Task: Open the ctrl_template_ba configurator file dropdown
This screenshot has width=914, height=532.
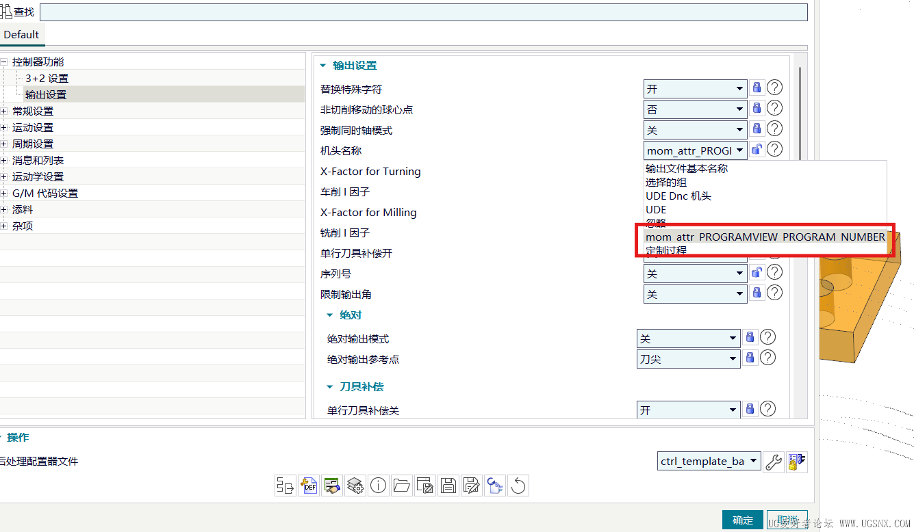Action: tap(709, 461)
